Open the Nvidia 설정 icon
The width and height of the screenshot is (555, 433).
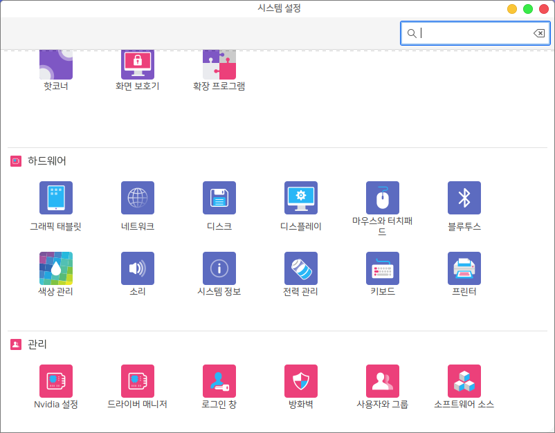point(56,381)
